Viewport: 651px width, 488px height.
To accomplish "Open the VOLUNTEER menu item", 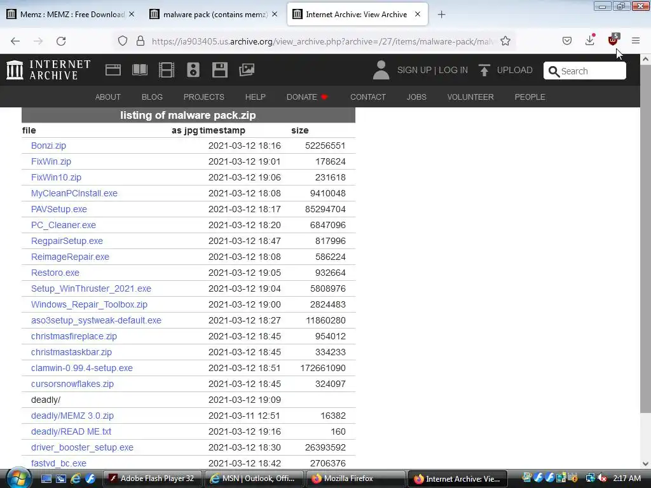I will tap(470, 97).
